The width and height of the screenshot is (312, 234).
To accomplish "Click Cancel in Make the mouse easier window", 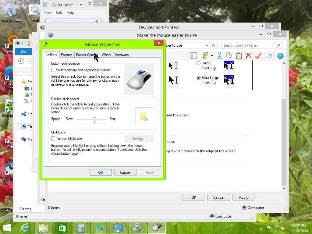I will [219, 197].
